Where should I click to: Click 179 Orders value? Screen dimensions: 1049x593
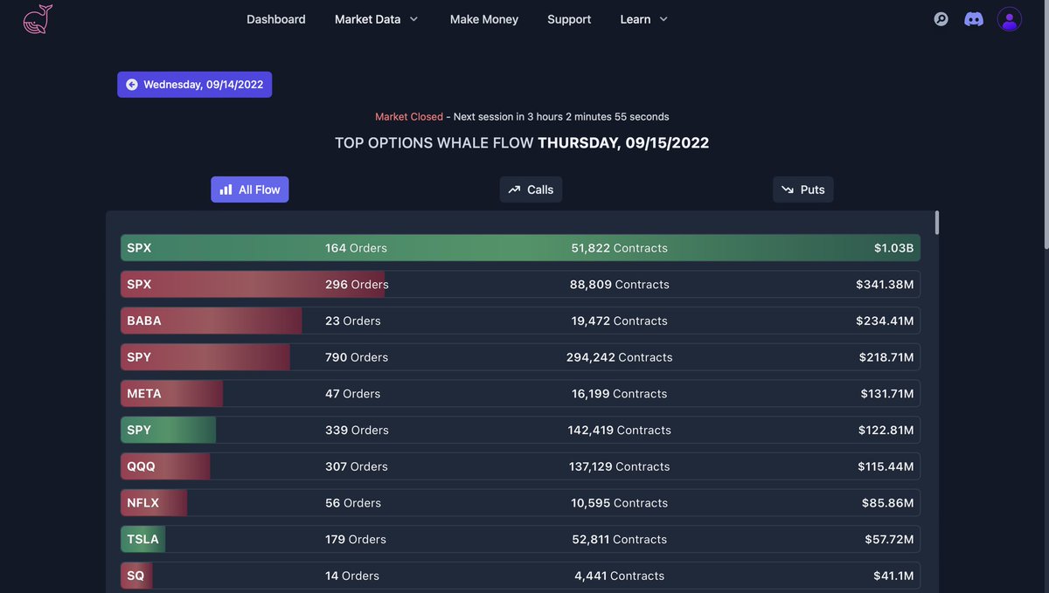click(x=356, y=539)
